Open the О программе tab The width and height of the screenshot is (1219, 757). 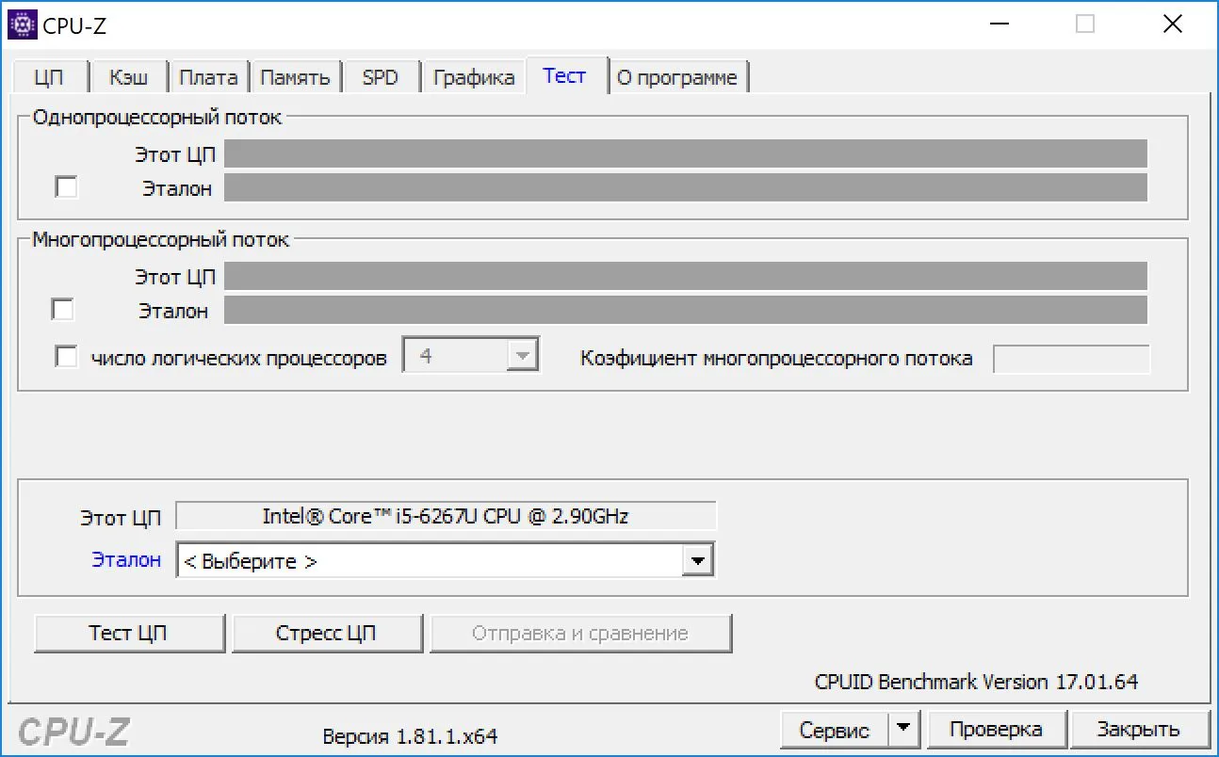coord(677,77)
